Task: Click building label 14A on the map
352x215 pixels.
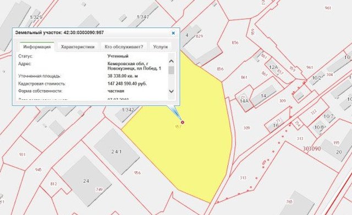Action: click(244, 101)
